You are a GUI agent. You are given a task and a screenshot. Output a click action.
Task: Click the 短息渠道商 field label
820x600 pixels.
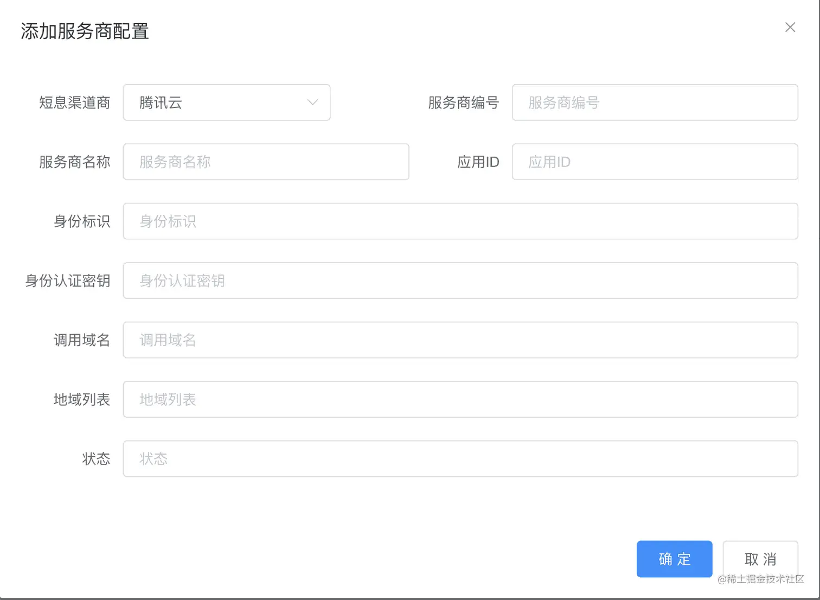74,103
